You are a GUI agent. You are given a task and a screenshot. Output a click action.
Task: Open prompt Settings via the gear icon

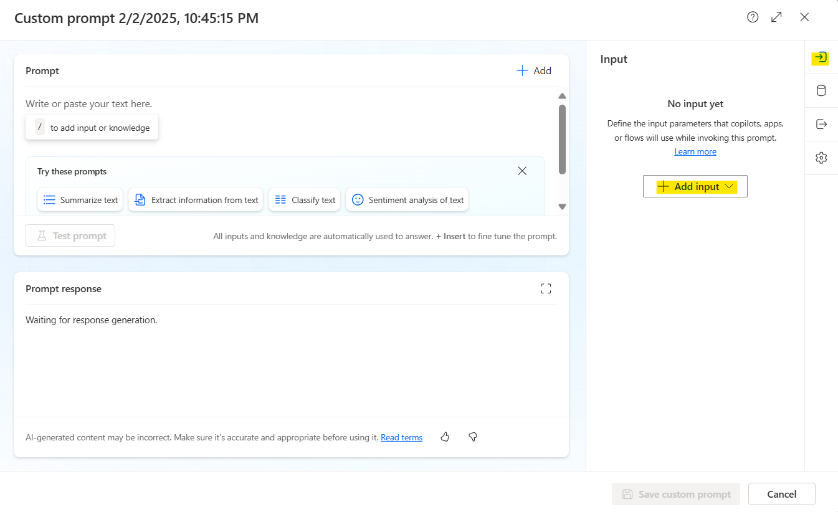point(821,158)
